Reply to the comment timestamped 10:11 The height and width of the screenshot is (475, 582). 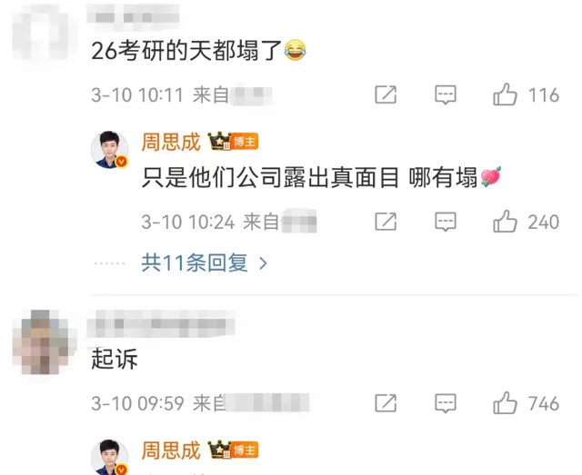pos(446,94)
